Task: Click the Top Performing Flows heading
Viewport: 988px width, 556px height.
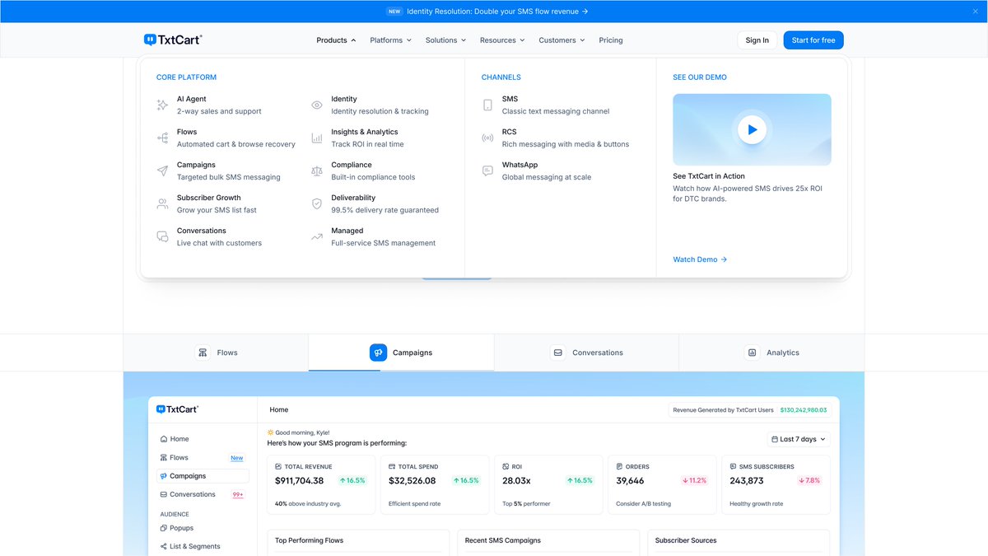Action: [309, 540]
